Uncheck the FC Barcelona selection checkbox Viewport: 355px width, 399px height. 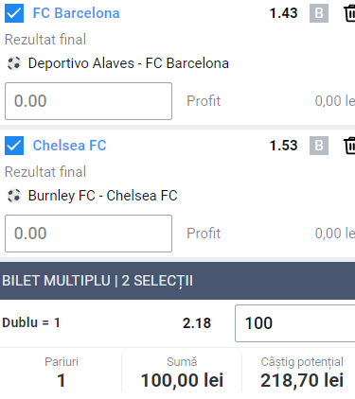point(14,13)
